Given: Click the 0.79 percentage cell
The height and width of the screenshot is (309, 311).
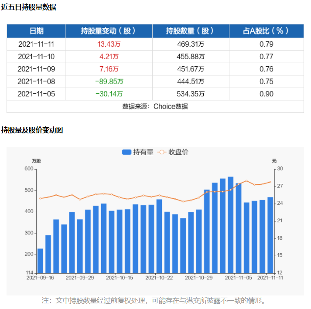Looking at the screenshot, I should (267, 44).
